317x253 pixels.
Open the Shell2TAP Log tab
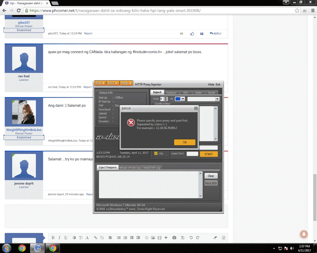point(152,168)
